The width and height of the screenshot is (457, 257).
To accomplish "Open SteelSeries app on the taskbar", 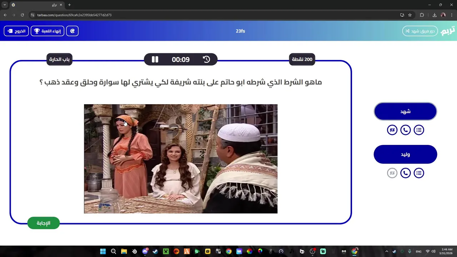I will click(134, 251).
